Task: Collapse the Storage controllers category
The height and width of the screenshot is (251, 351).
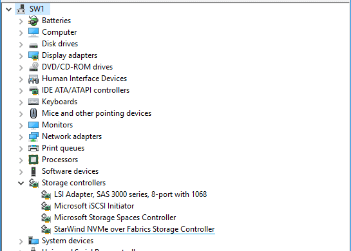Action: (x=21, y=183)
